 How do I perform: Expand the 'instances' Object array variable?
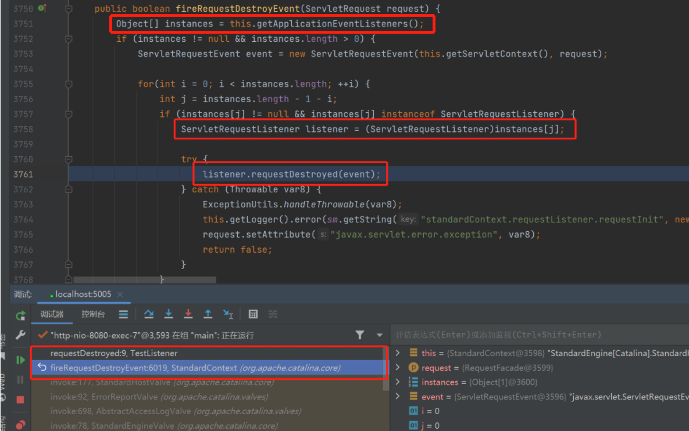[398, 382]
